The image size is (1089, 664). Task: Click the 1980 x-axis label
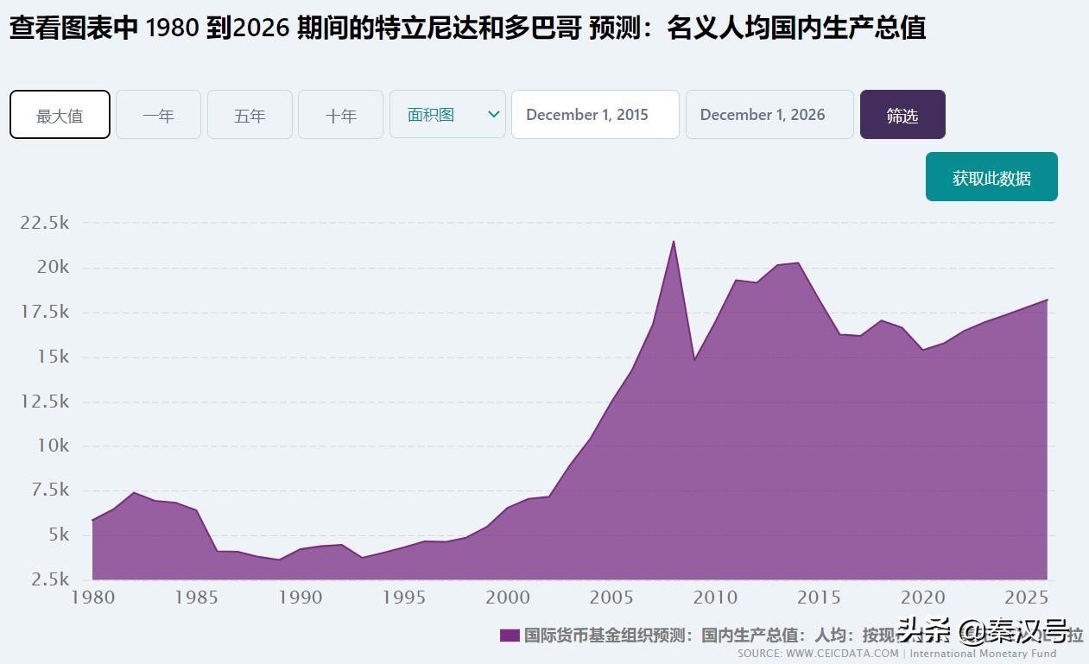click(x=93, y=597)
